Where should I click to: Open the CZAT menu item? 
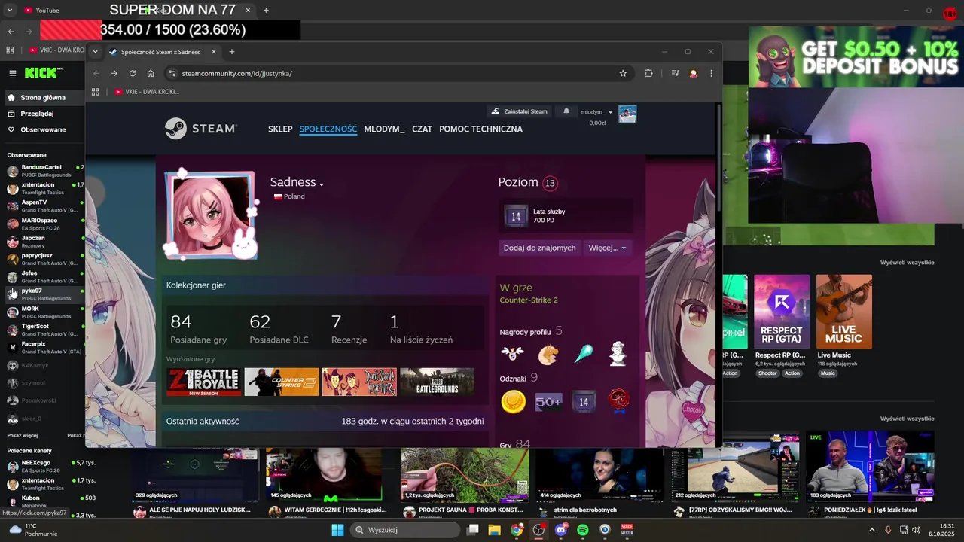click(x=423, y=129)
